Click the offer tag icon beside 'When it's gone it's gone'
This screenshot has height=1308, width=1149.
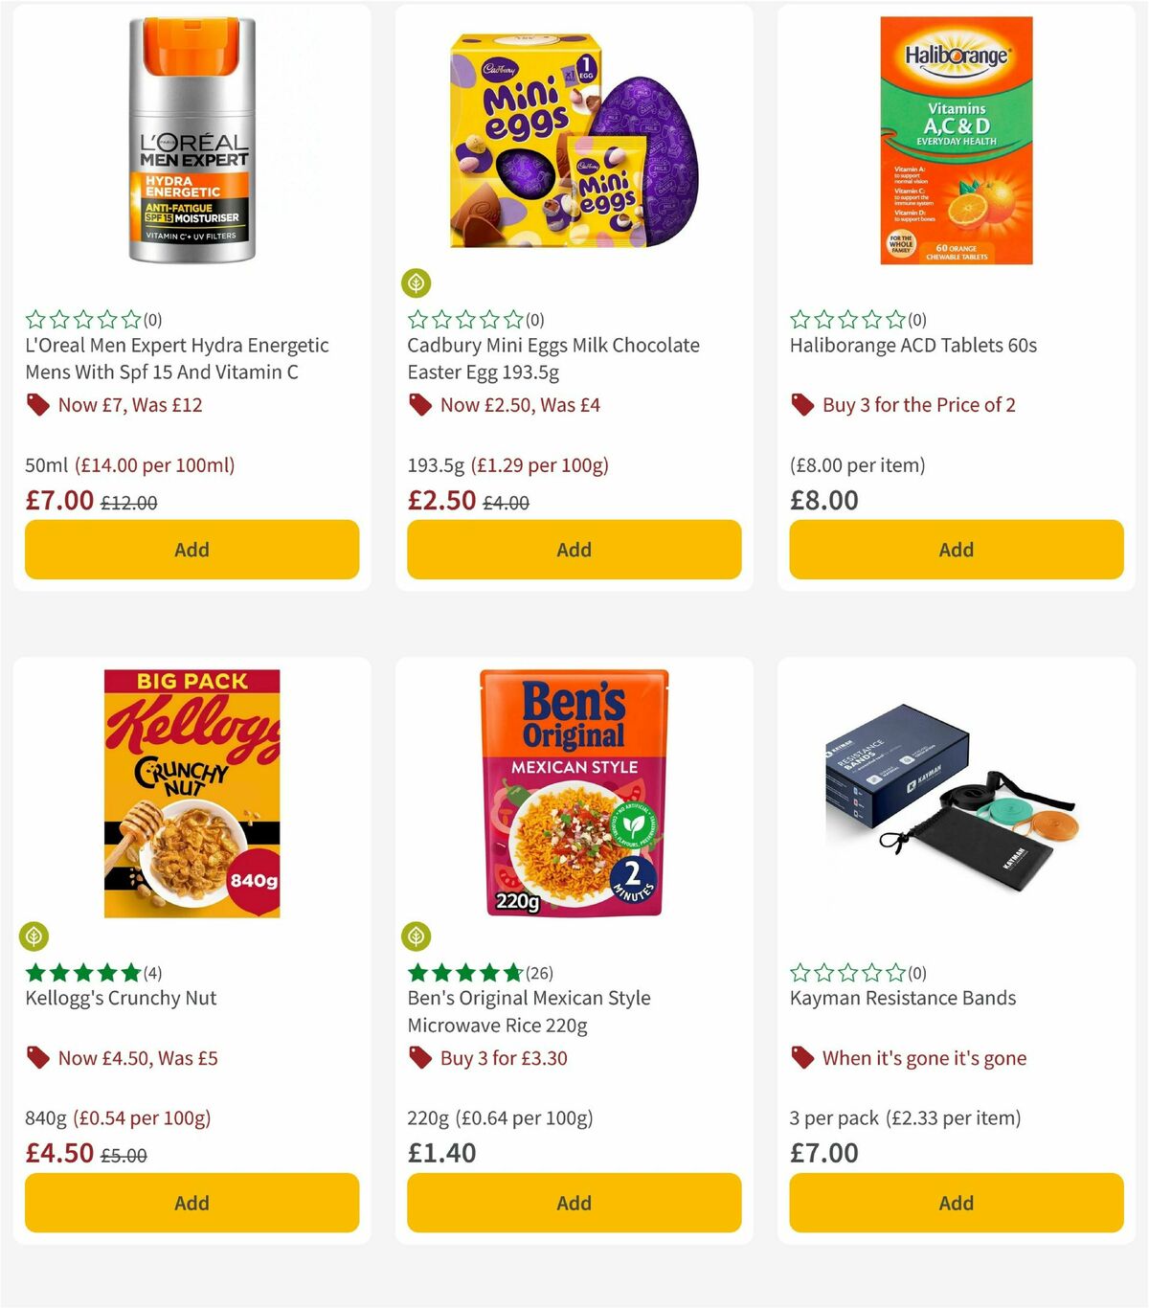coord(801,1058)
